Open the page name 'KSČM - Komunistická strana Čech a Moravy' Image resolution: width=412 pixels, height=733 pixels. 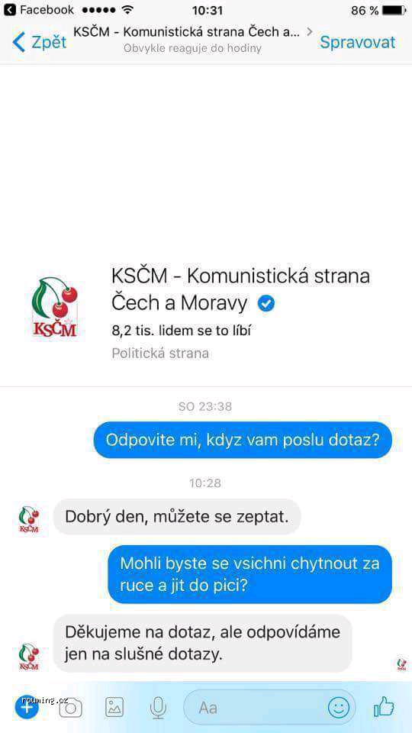click(240, 289)
